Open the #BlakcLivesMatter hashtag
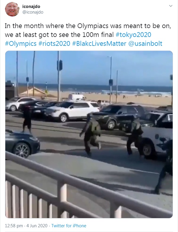 pyautogui.click(x=99, y=44)
